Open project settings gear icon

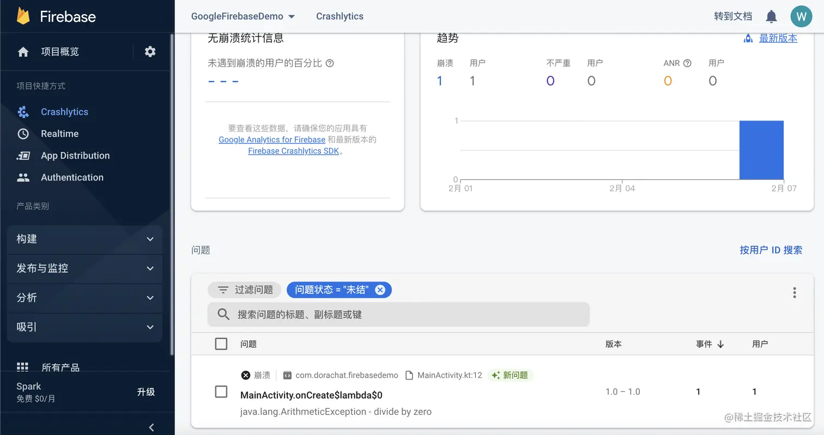coord(150,52)
